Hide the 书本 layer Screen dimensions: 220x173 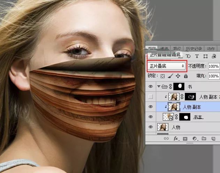151,117
